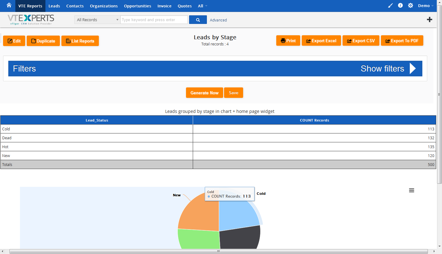Click the COUNT Records column header
The image size is (442, 254).
tap(314, 120)
